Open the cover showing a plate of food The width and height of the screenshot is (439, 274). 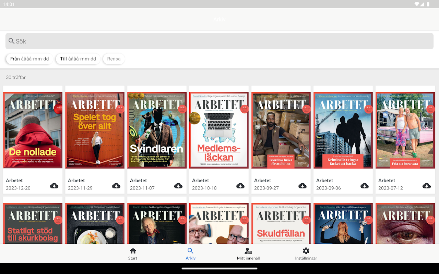point(95,223)
